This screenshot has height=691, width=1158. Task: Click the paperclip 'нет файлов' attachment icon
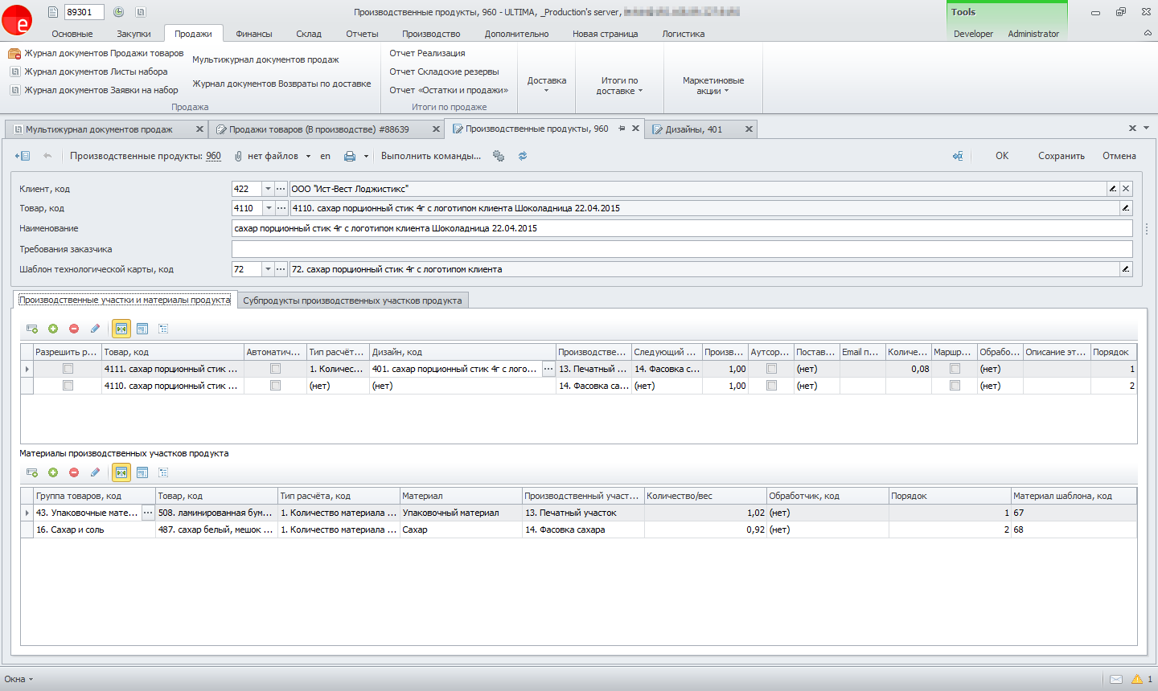pyautogui.click(x=238, y=156)
